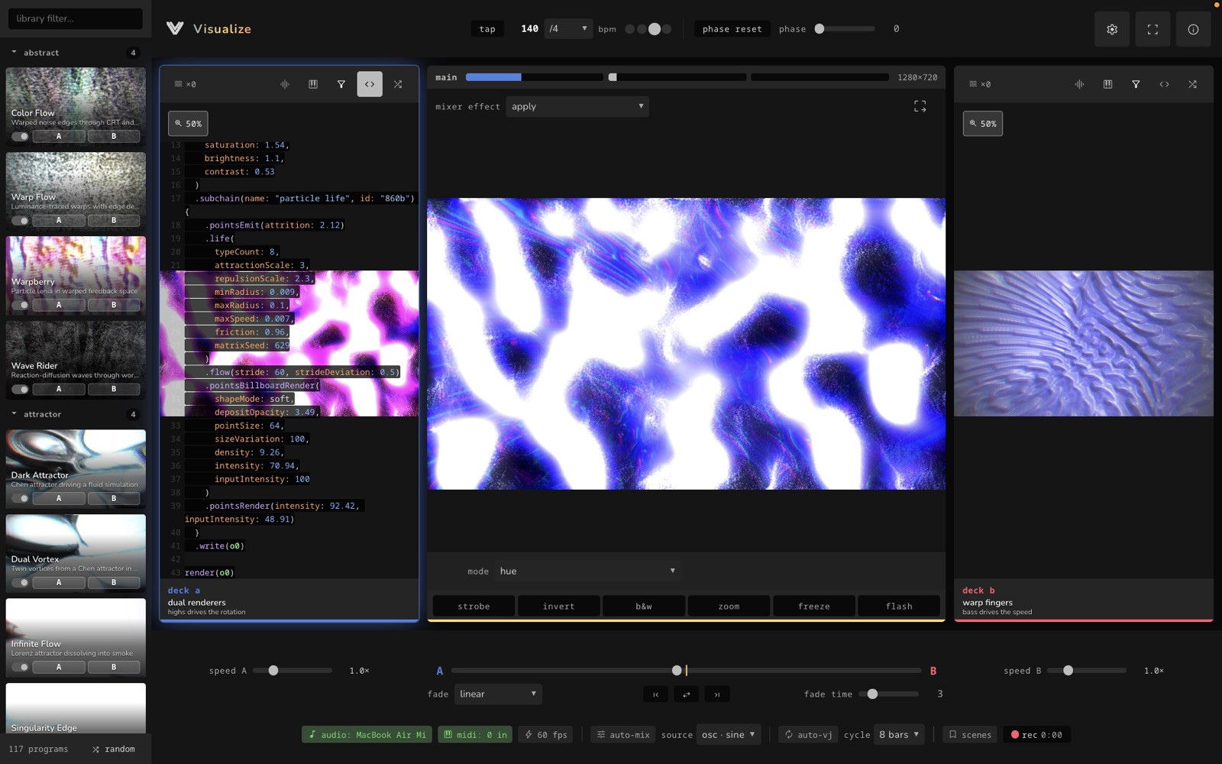Open the mixer effect apply dropdown
The width and height of the screenshot is (1222, 764).
pyautogui.click(x=577, y=106)
